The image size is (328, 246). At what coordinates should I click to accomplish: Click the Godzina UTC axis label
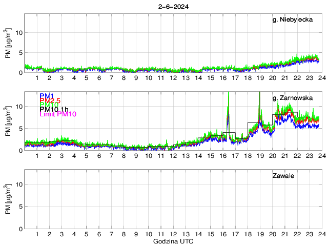click(173, 241)
